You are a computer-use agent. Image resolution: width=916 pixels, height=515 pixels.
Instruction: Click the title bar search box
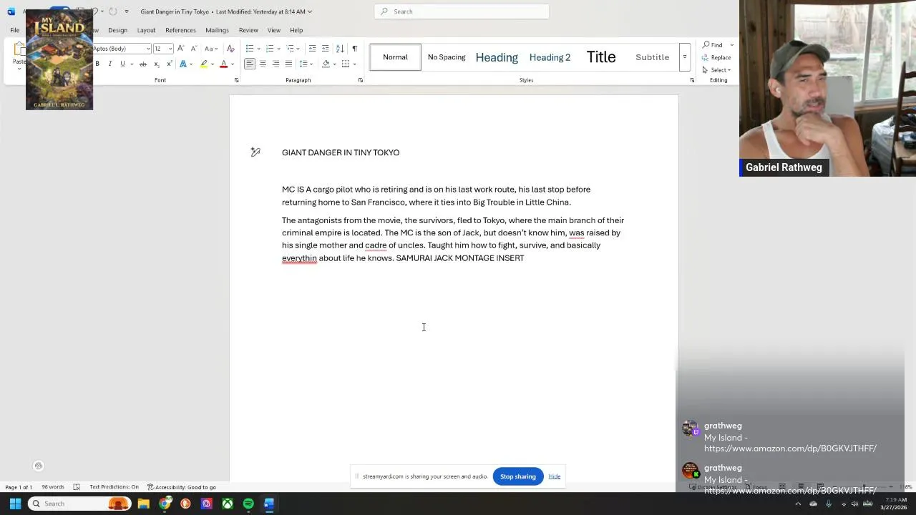point(462,11)
